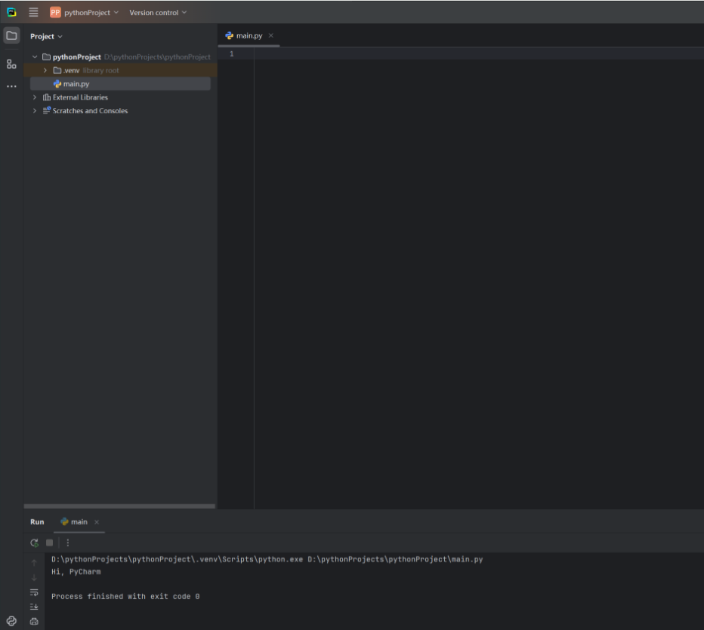
Task: Rerun main with the green rerun icon
Action: click(x=35, y=543)
